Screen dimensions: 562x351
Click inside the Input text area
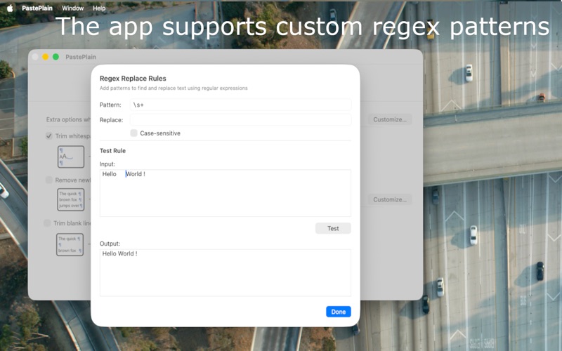click(x=225, y=193)
